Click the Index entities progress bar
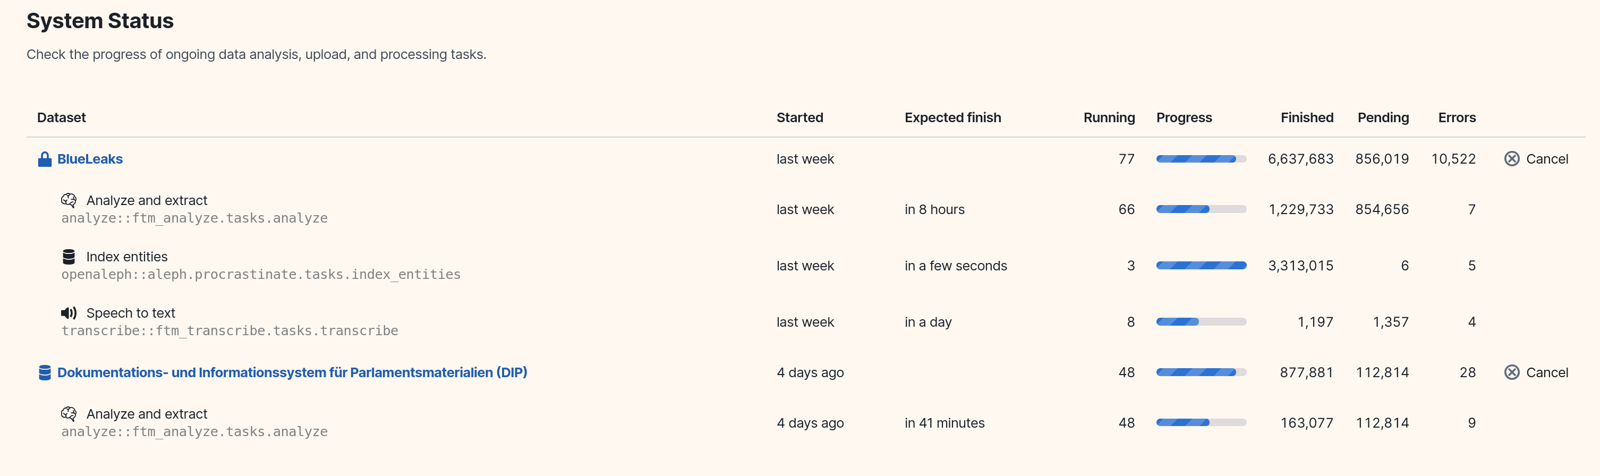 tap(1201, 265)
